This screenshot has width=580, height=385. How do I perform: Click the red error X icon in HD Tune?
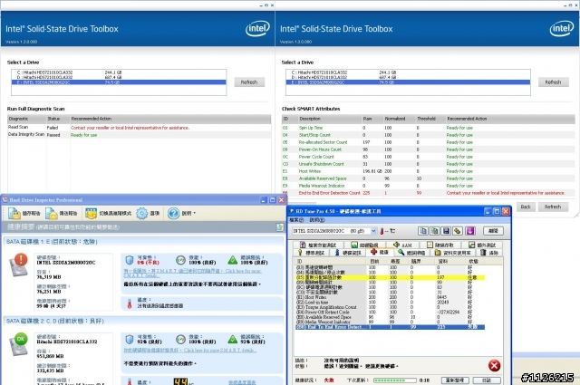point(494,365)
